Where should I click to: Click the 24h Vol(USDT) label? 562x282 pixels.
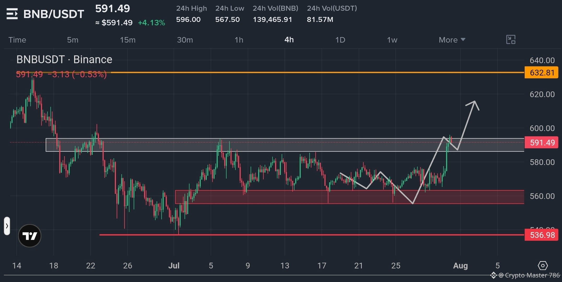[332, 8]
